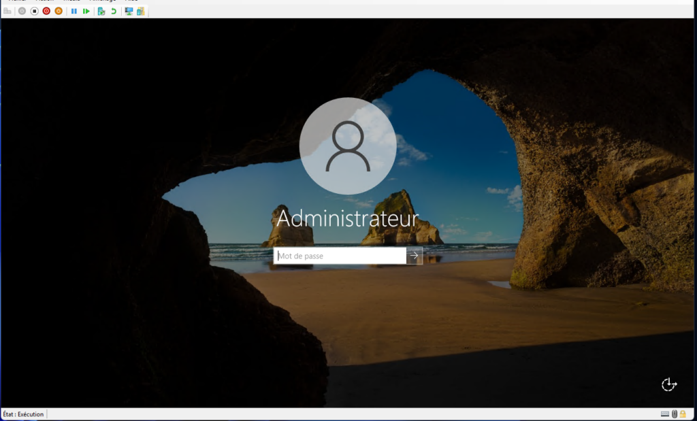Send Ctrl+Alt+Del using the first toolbar icon
Image resolution: width=697 pixels, height=421 pixels.
click(7, 11)
